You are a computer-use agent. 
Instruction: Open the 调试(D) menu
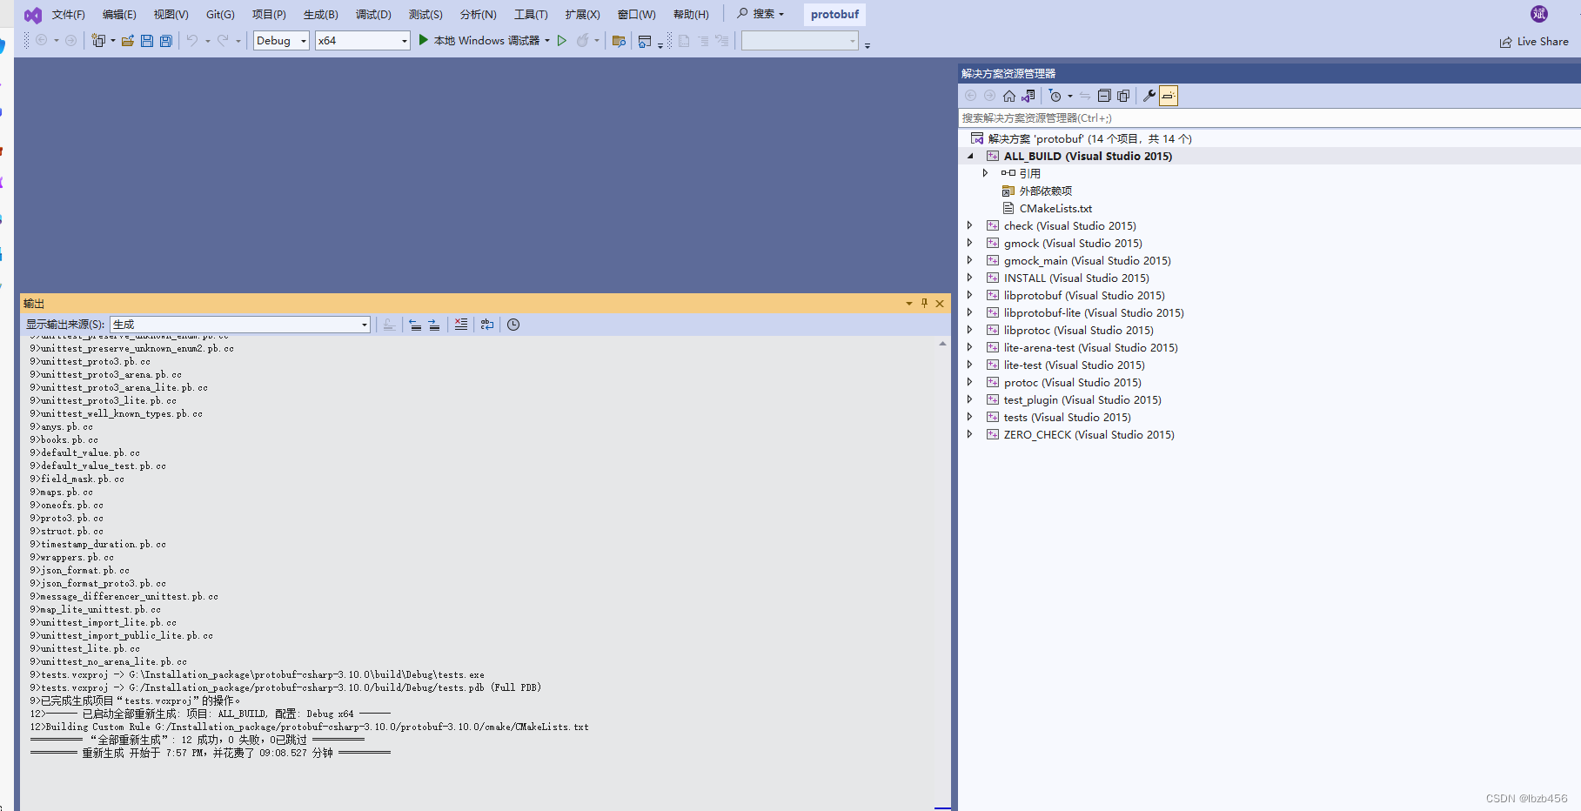coord(373,14)
